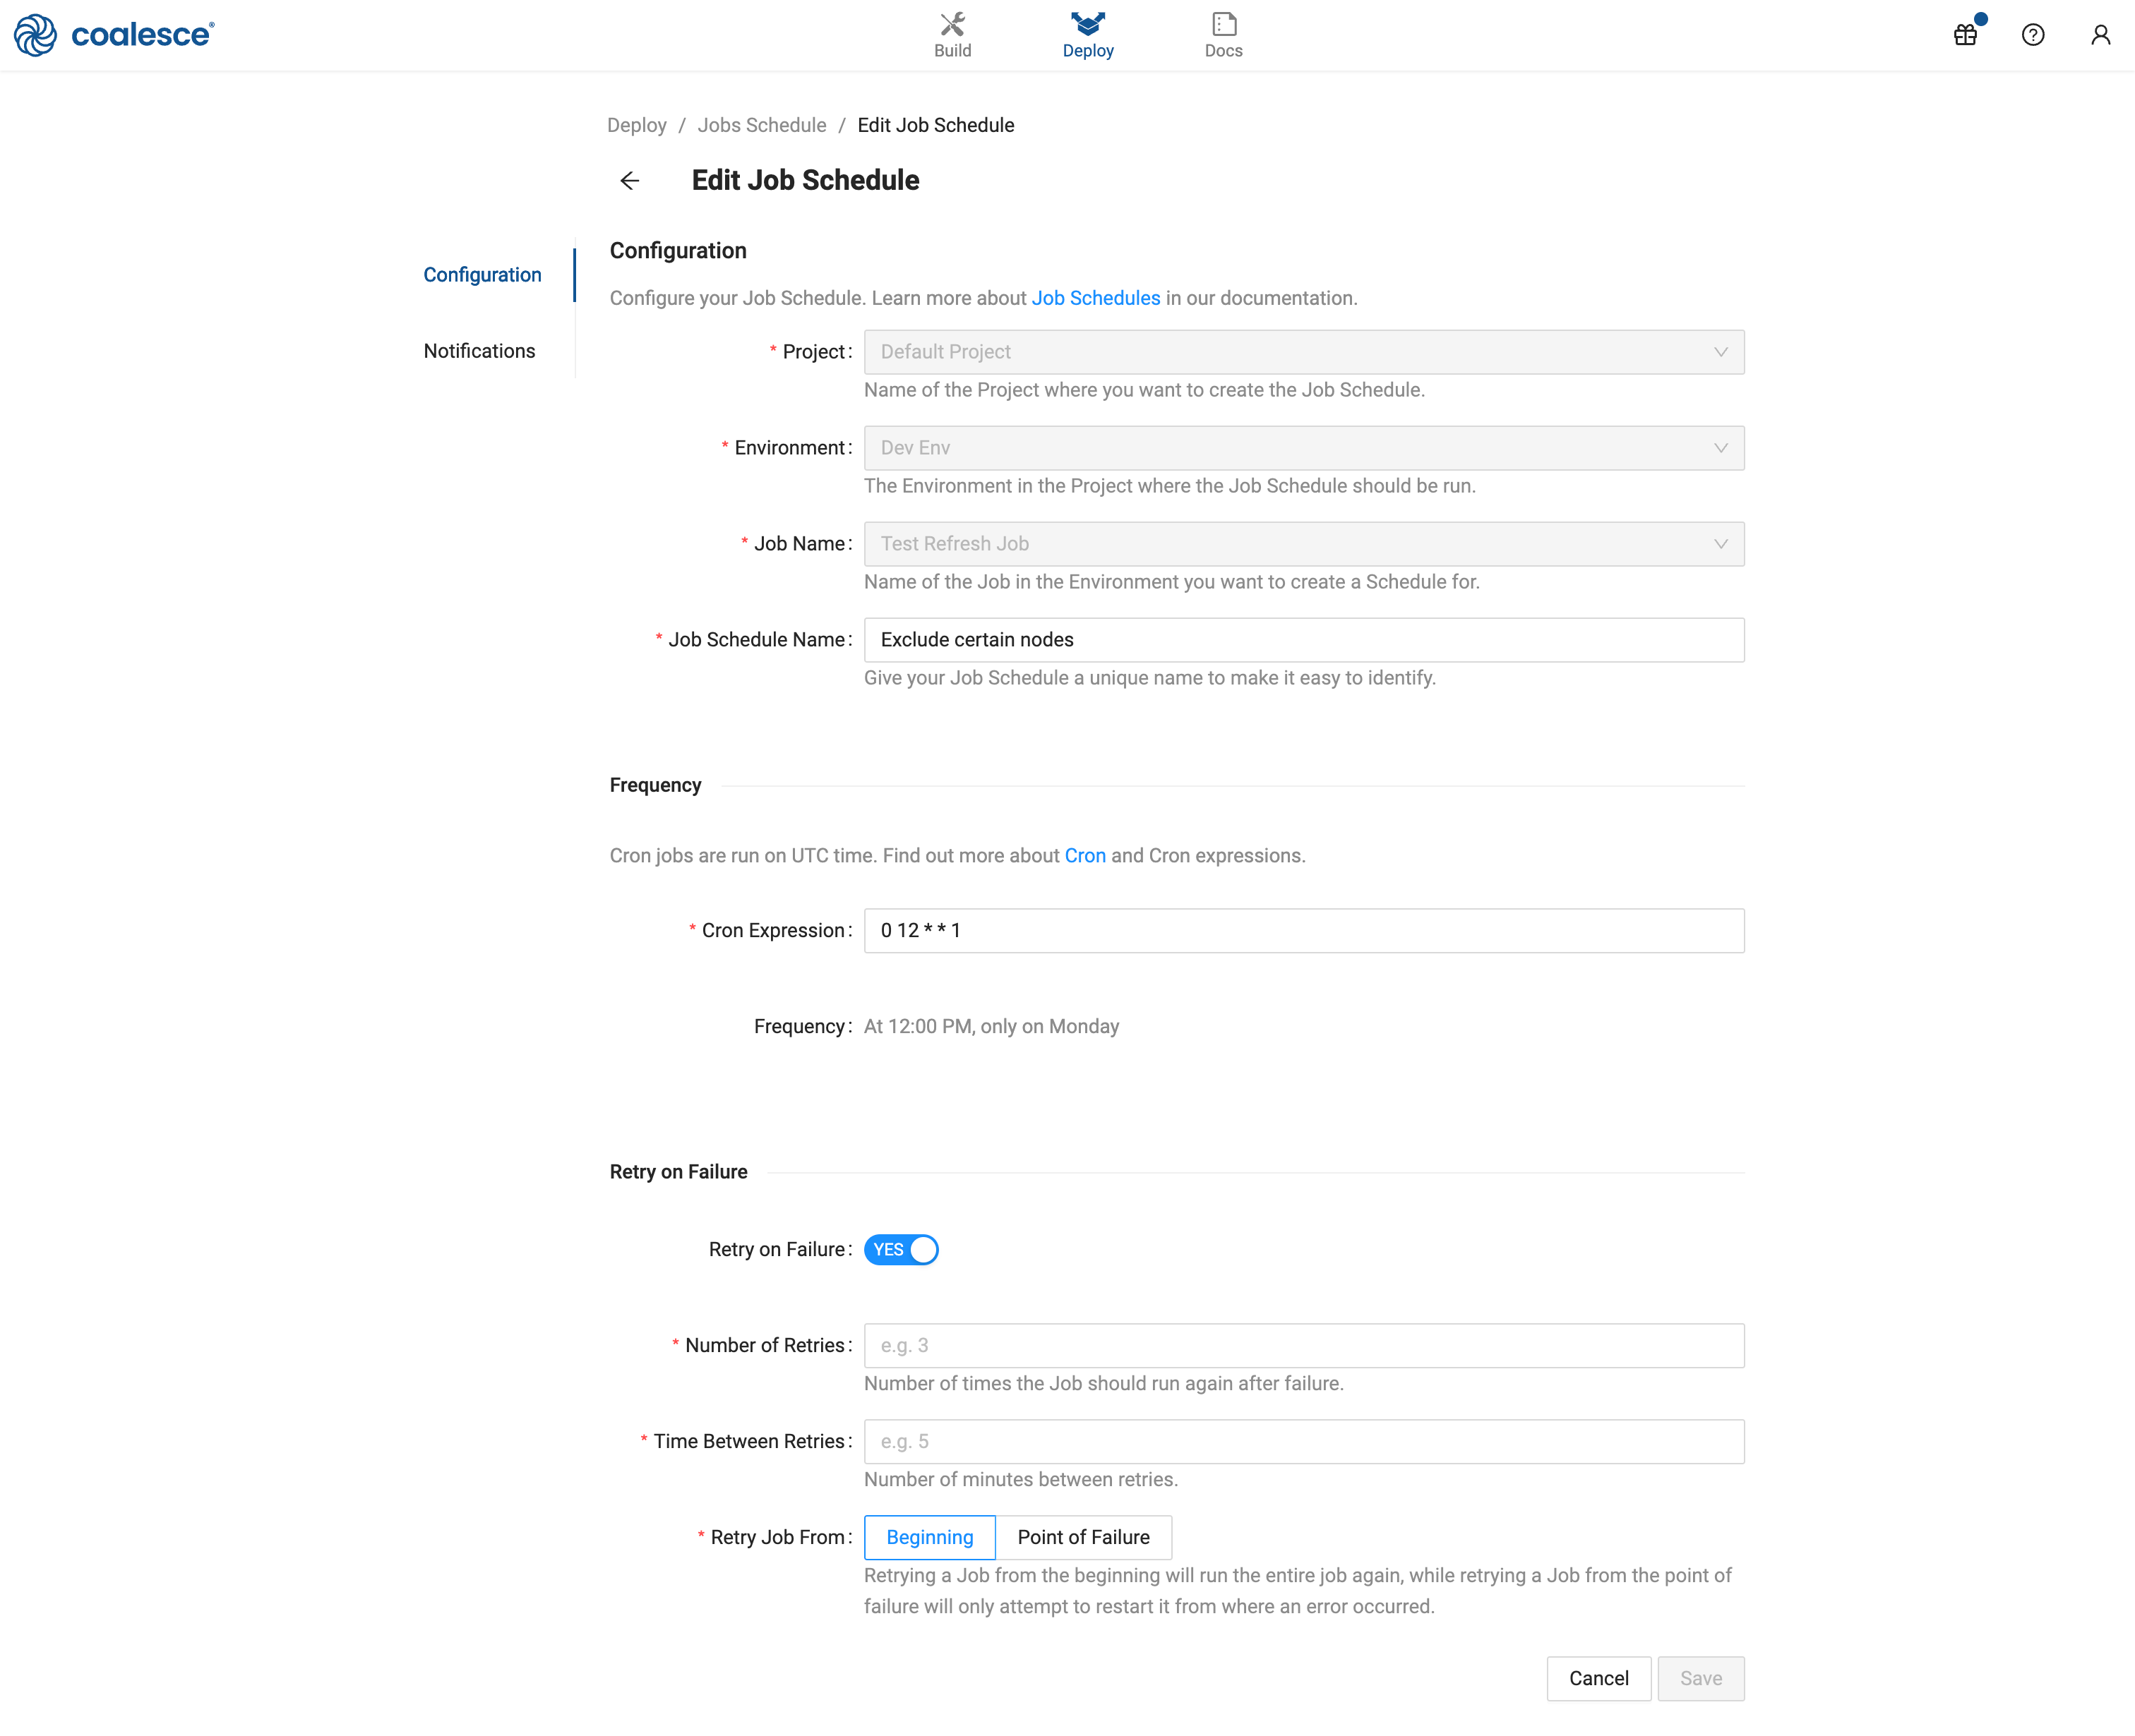Focus the Job Schedule Name field
Screen dimensions: 2135x1736
(x=1303, y=640)
